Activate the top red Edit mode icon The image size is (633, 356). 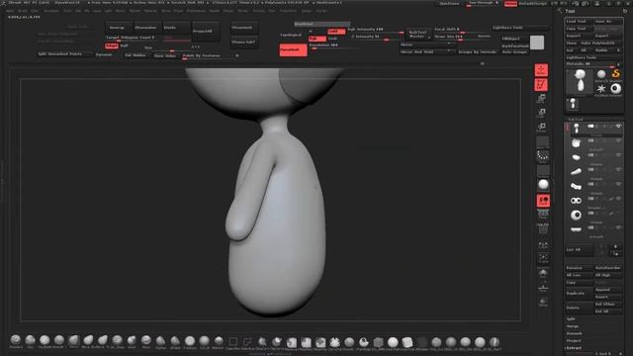tap(541, 70)
